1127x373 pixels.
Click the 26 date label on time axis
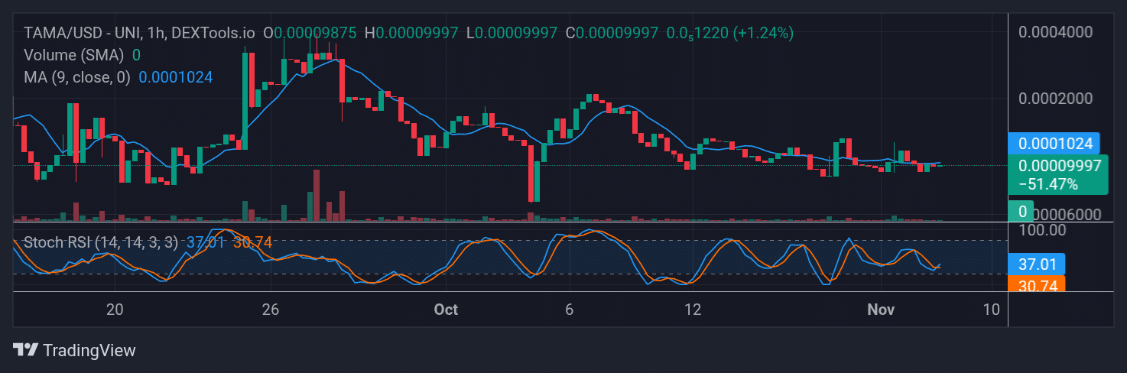[x=270, y=310]
